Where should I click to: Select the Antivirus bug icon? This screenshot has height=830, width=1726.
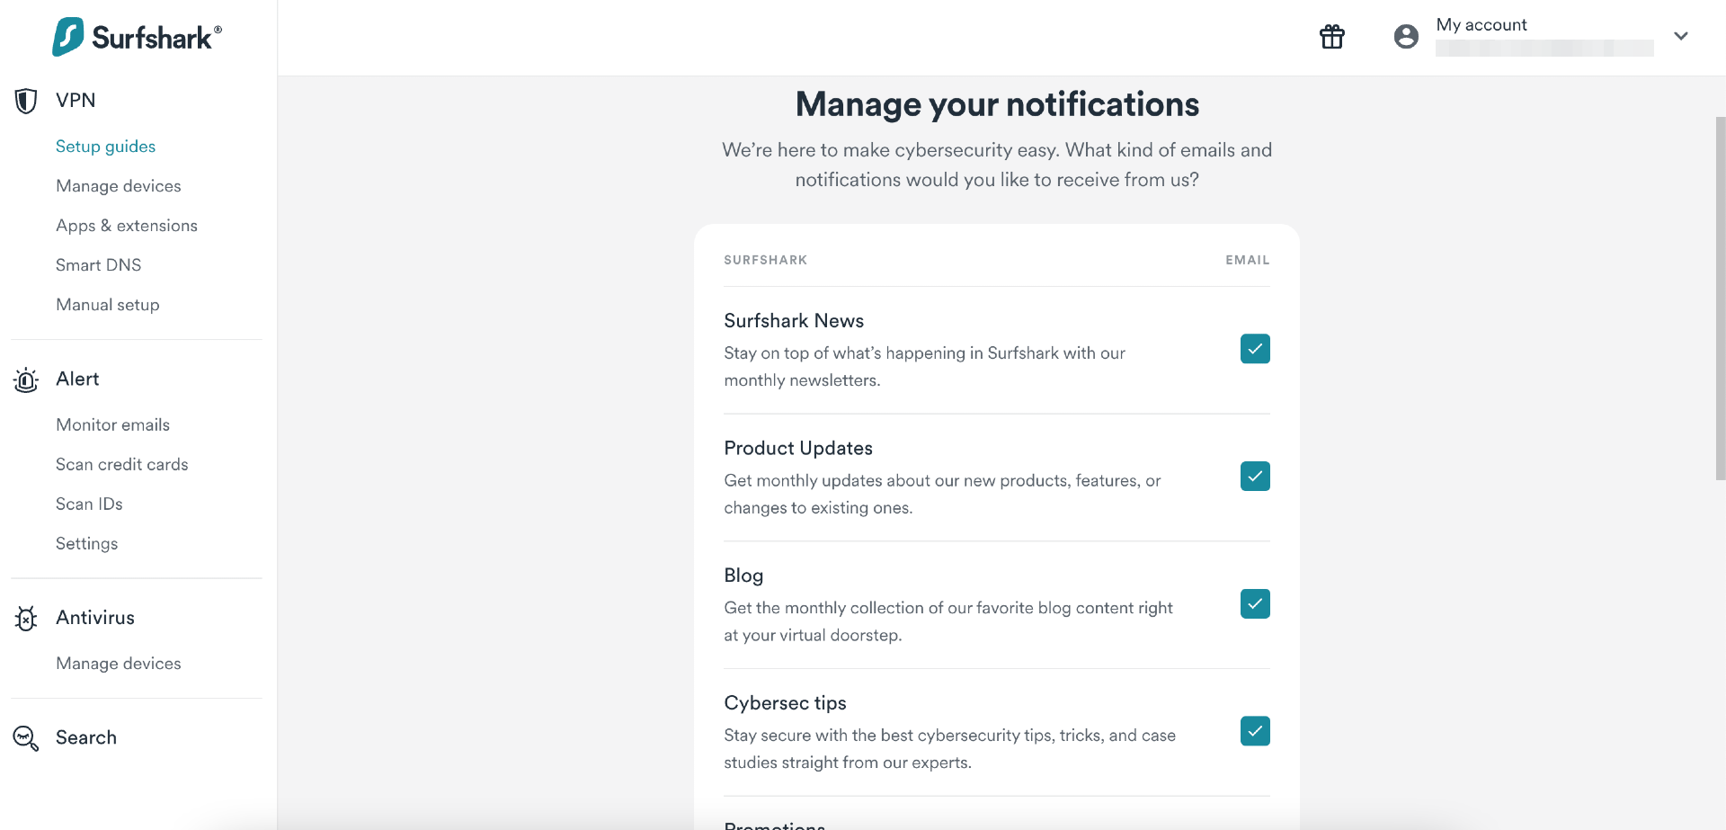click(x=25, y=619)
